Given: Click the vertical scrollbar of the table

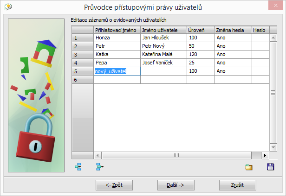Looking at the screenshot, I should coord(273,93).
